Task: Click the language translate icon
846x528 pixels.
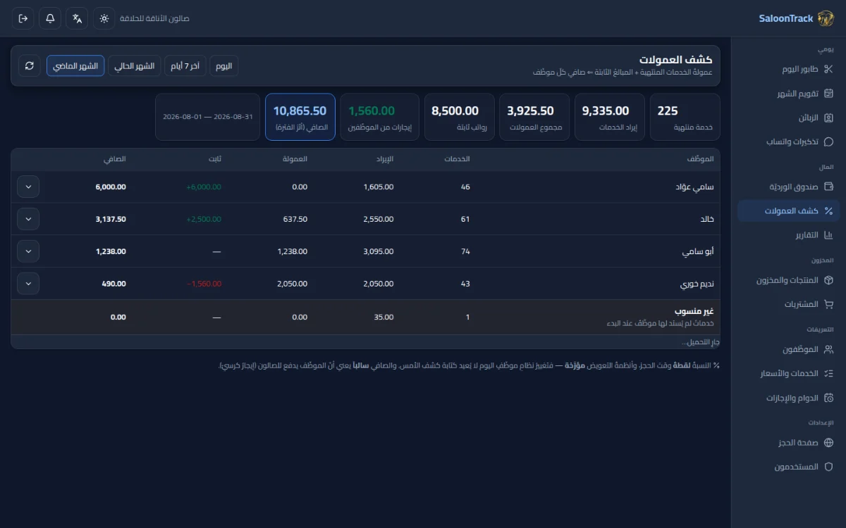Action: 77,18
